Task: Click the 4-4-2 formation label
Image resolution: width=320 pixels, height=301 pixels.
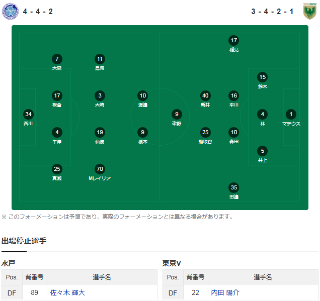Action: [38, 12]
